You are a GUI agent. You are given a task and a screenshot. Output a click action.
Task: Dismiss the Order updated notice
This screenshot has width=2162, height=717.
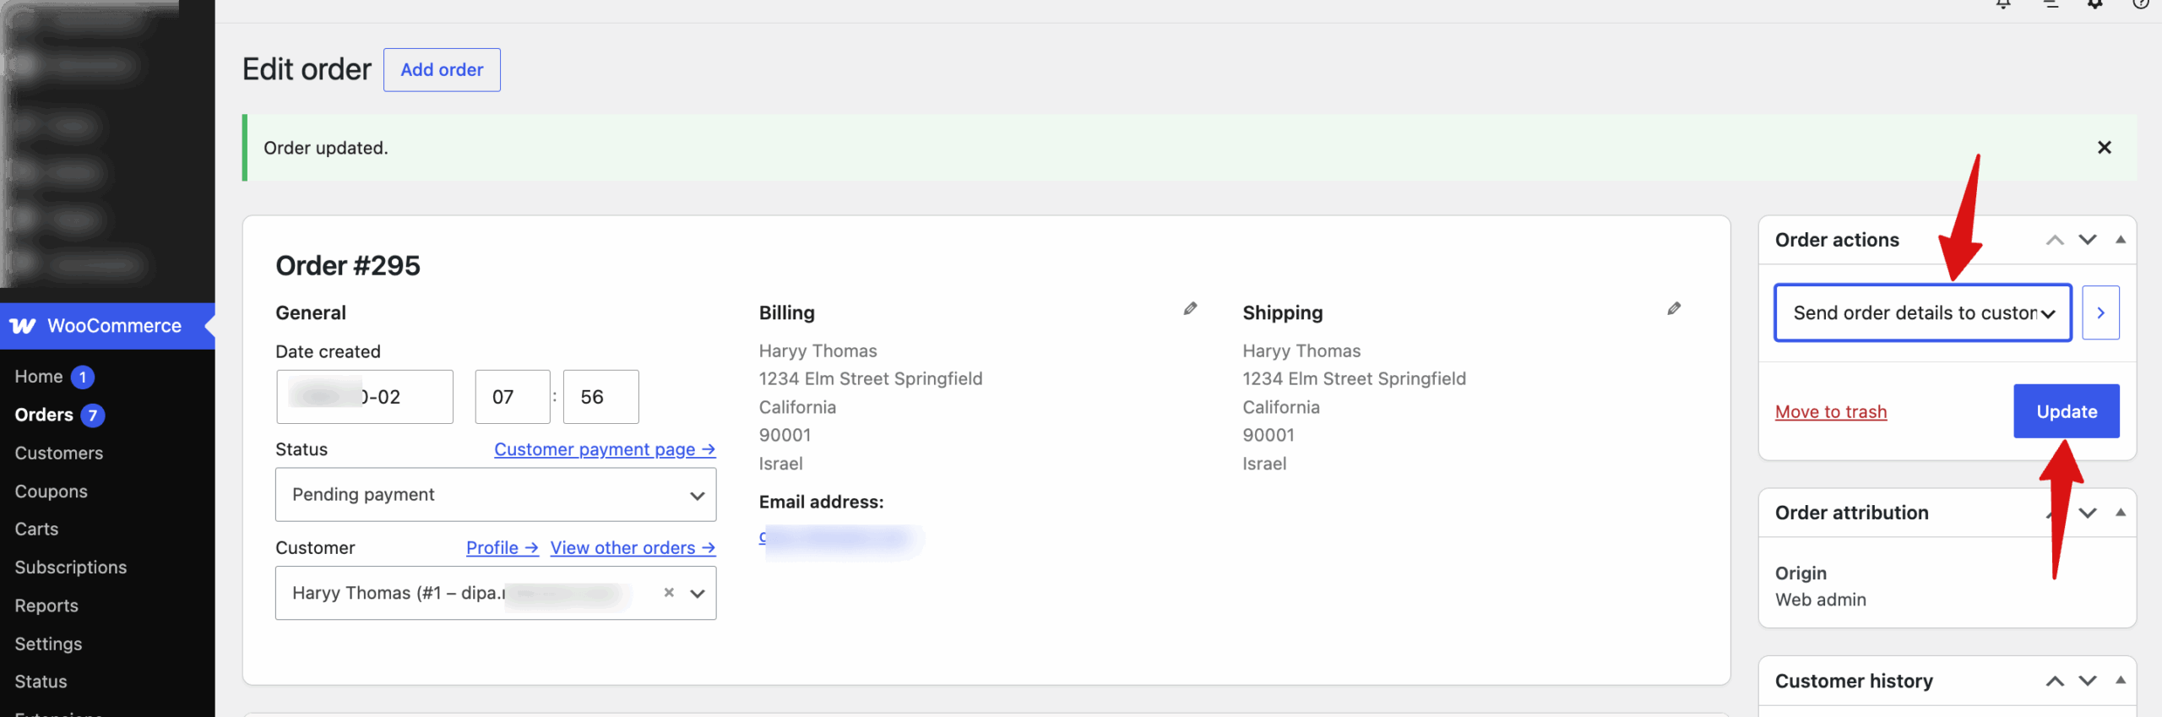click(2104, 148)
